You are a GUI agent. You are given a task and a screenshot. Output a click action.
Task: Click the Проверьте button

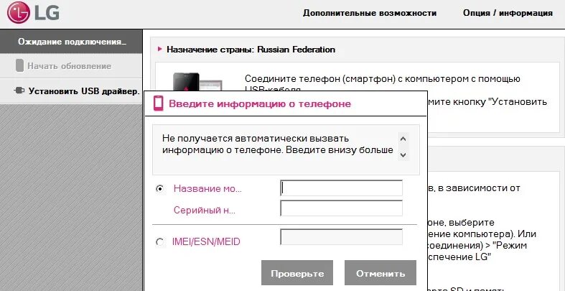[x=297, y=273]
